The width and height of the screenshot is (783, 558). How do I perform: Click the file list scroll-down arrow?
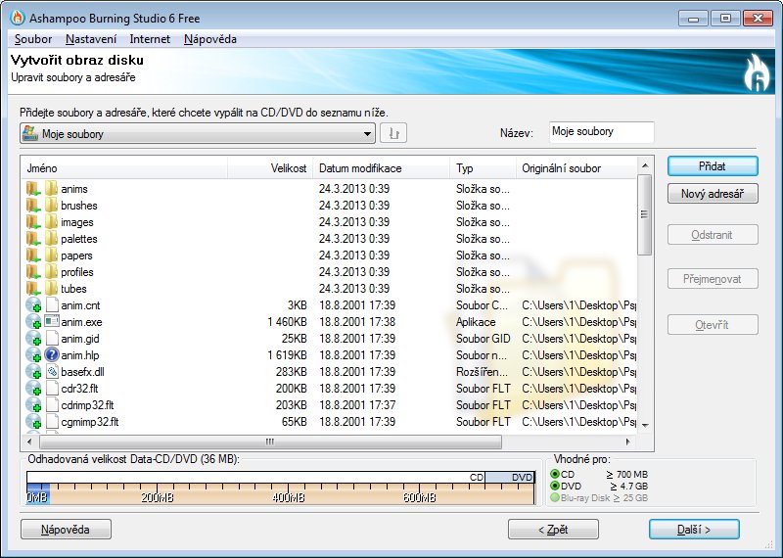[645, 425]
